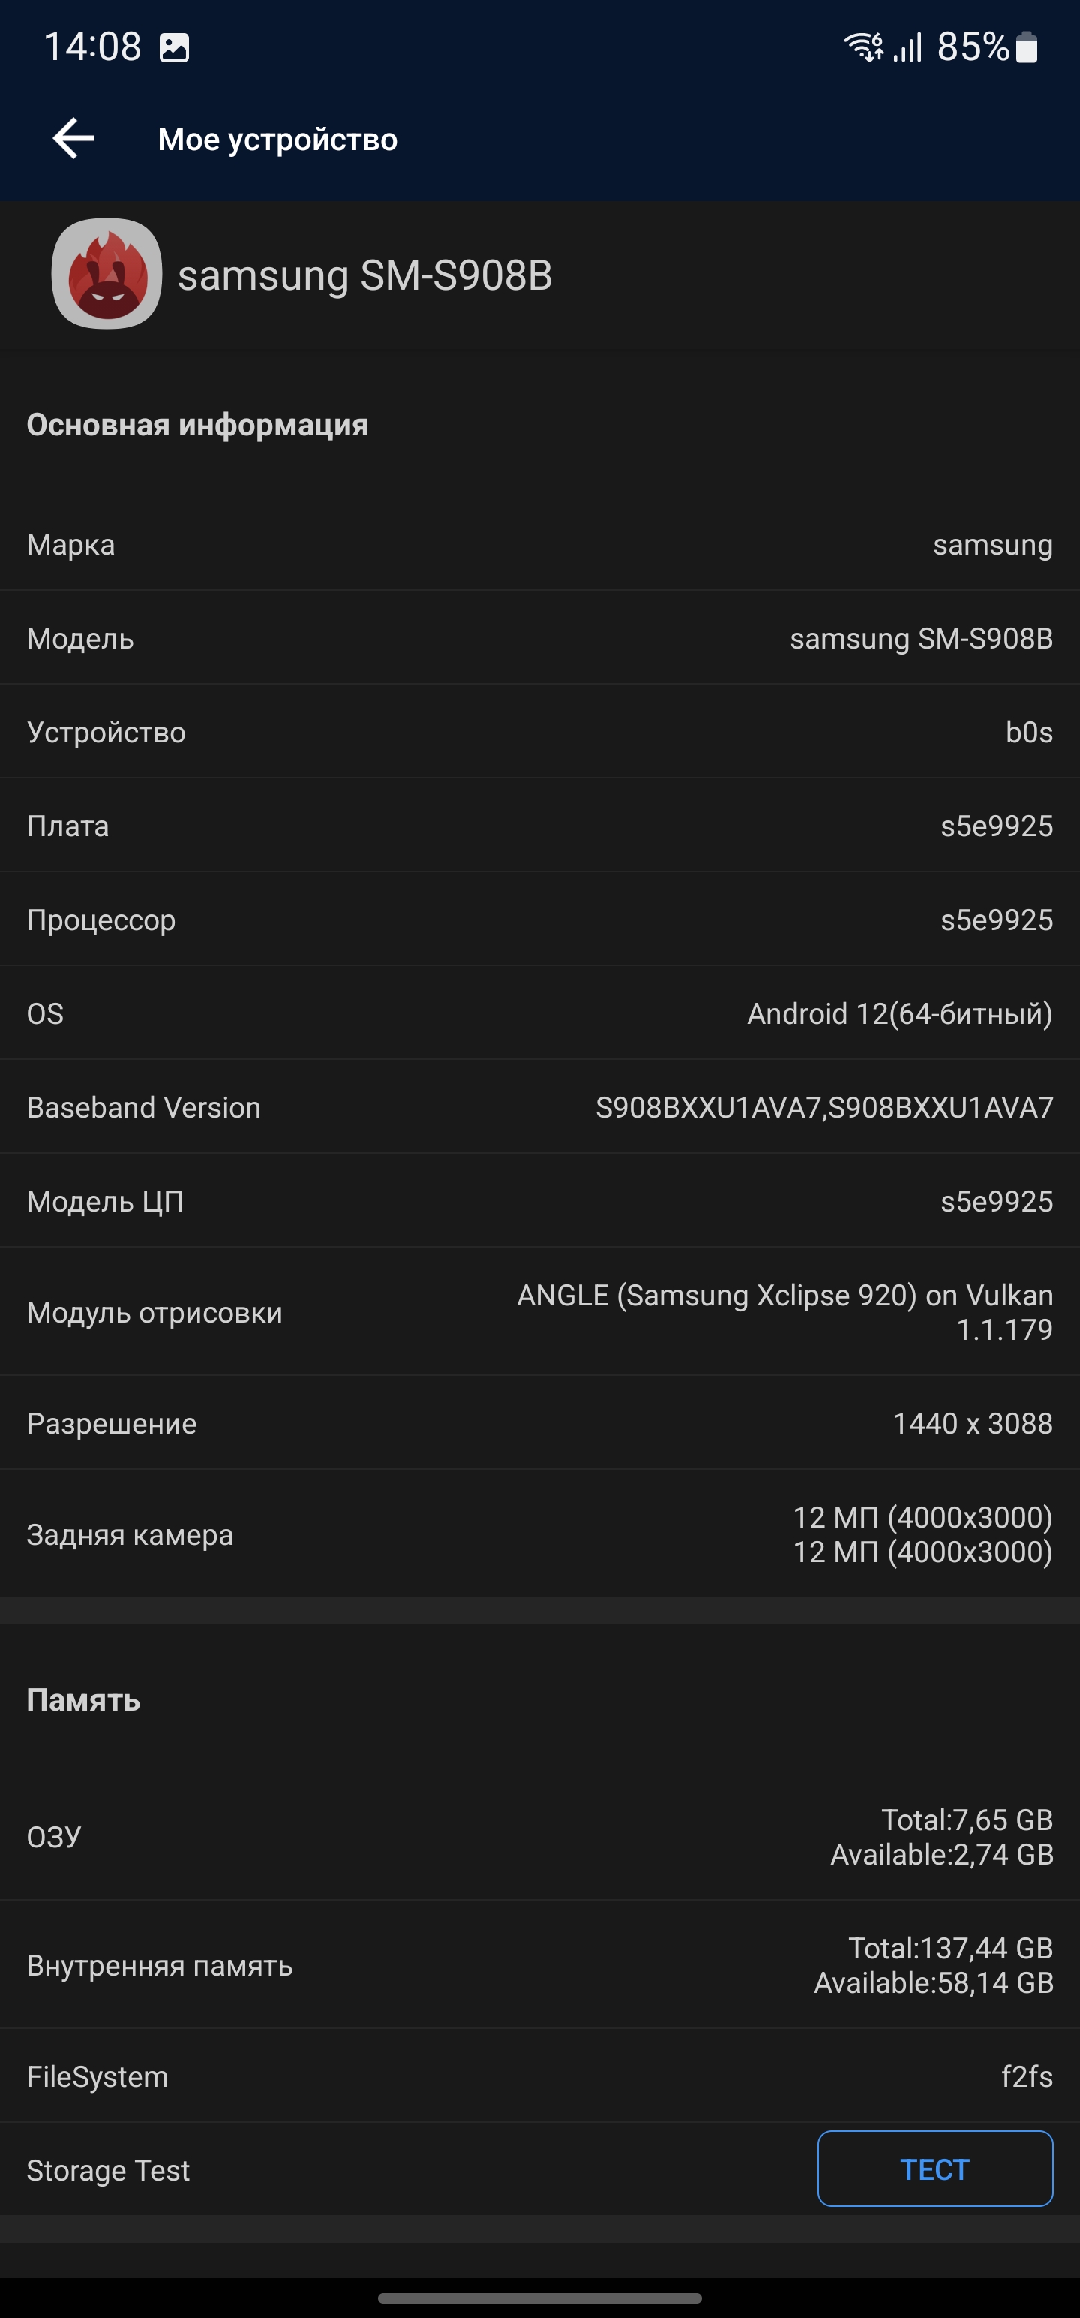Tap the Wi-Fi status icon
This screenshot has width=1080, height=2318.
pos(863,47)
